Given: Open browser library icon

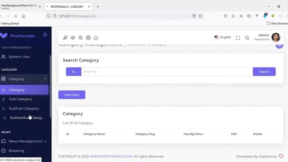Looking at the screenshot, I should pyautogui.click(x=241, y=16).
